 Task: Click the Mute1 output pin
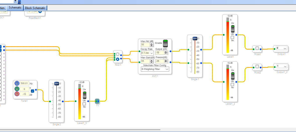[261, 49]
